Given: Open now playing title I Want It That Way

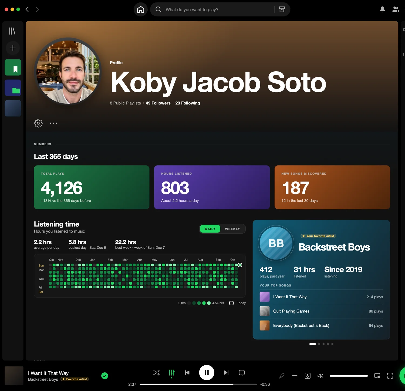Looking at the screenshot, I should point(48,373).
